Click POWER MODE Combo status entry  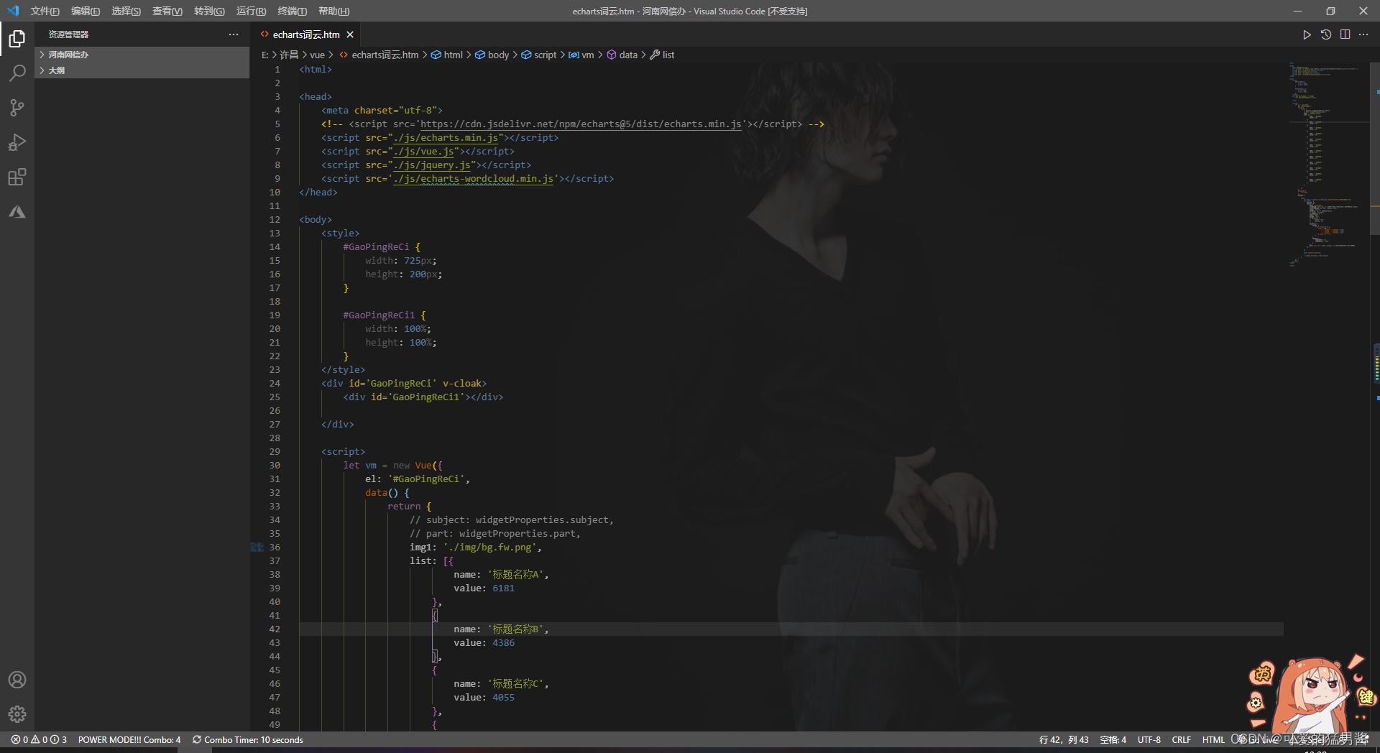(x=129, y=739)
